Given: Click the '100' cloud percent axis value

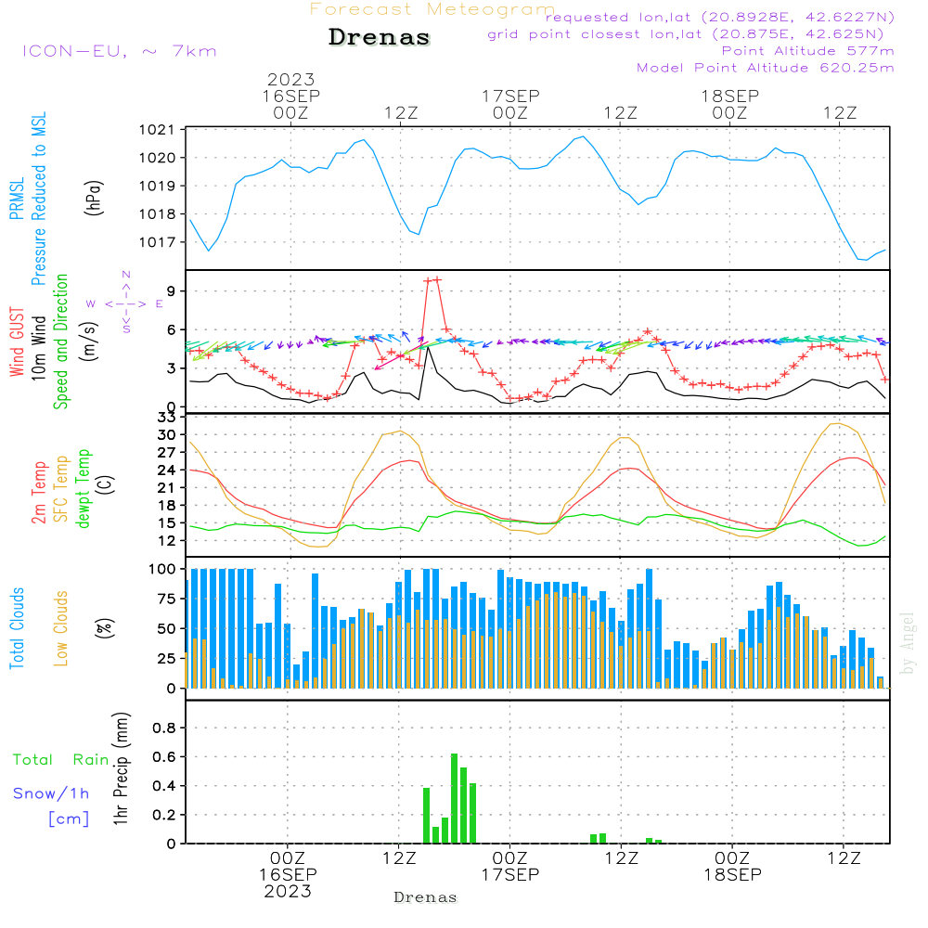Looking at the screenshot, I should click(162, 569).
